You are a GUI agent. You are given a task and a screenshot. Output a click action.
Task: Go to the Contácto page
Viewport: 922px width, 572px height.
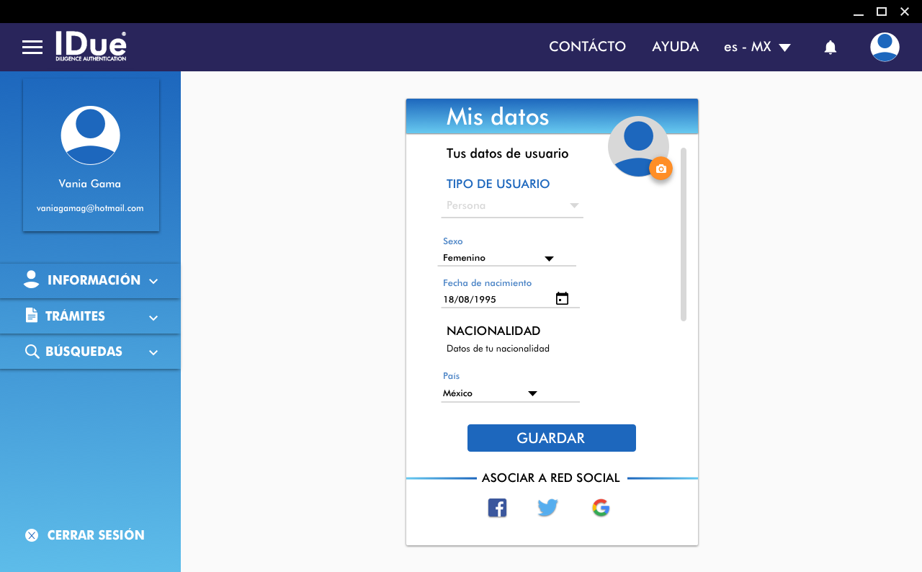coord(587,47)
